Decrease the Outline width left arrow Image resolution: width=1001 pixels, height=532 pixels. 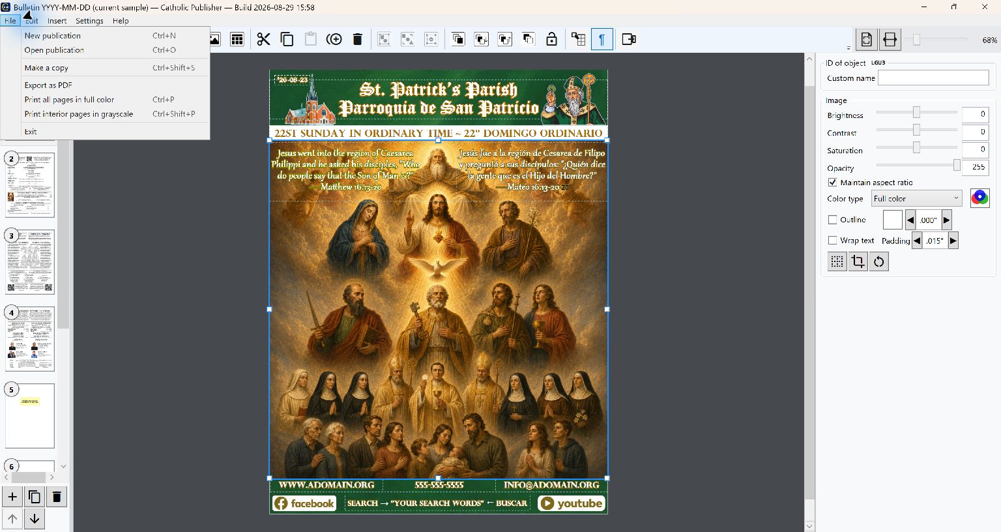tap(910, 220)
